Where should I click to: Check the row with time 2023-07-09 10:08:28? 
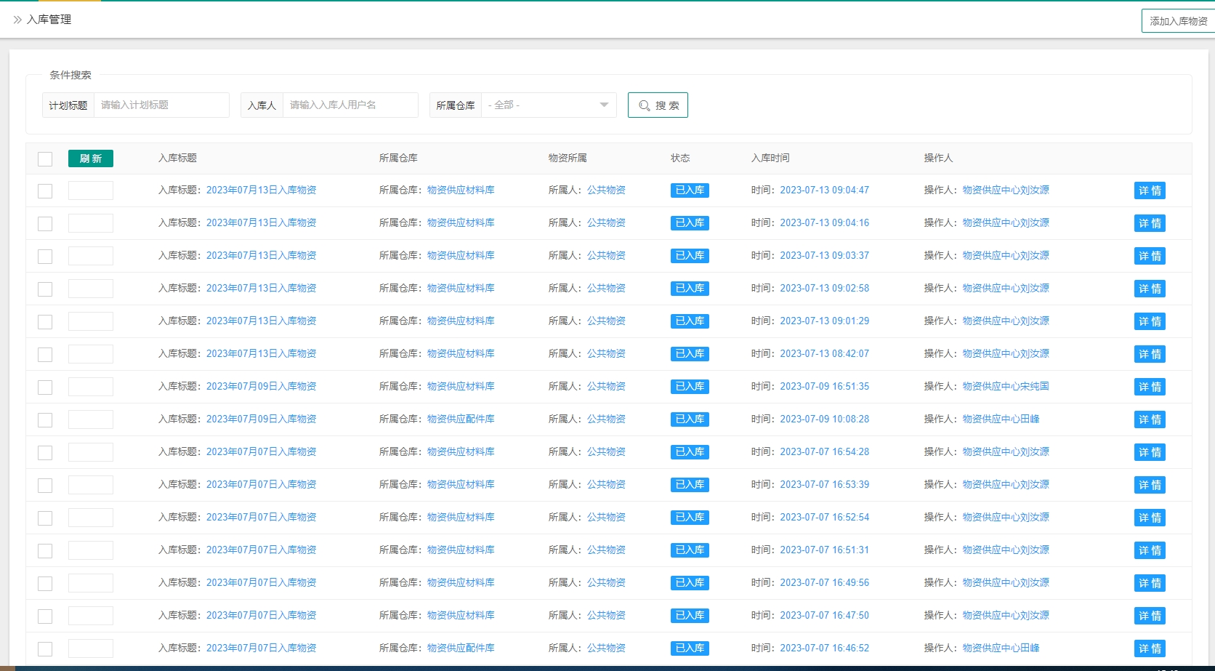45,420
